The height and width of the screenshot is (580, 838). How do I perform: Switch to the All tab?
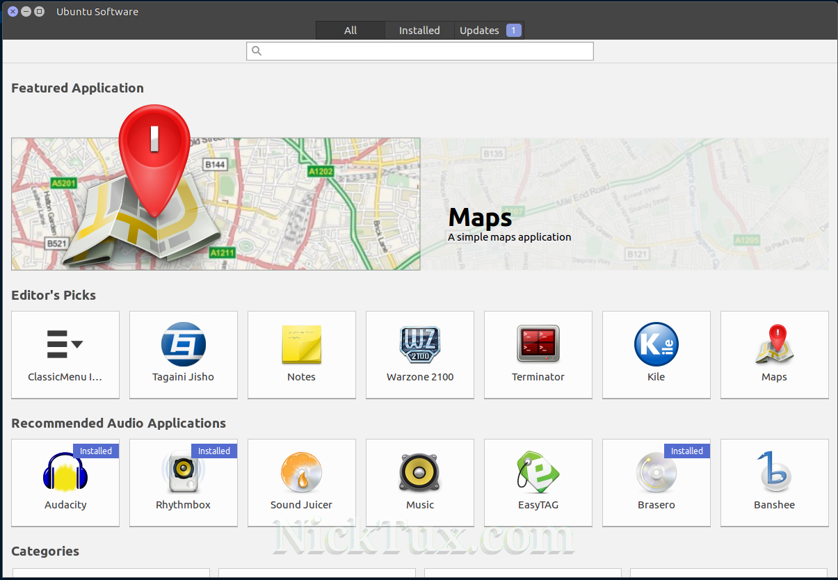(x=350, y=31)
